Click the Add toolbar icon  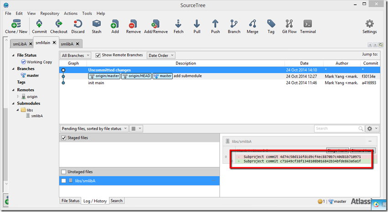point(115,26)
